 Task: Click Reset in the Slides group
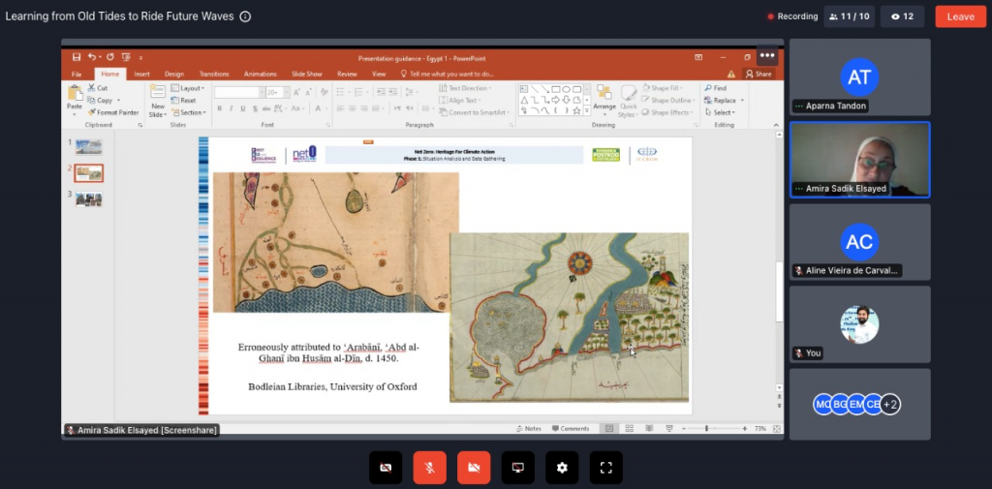pos(183,101)
